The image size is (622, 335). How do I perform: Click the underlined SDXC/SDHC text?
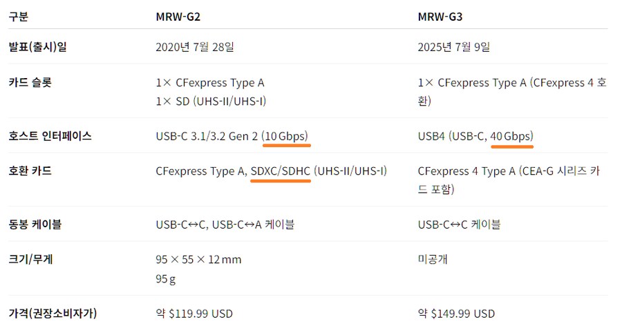click(x=281, y=171)
